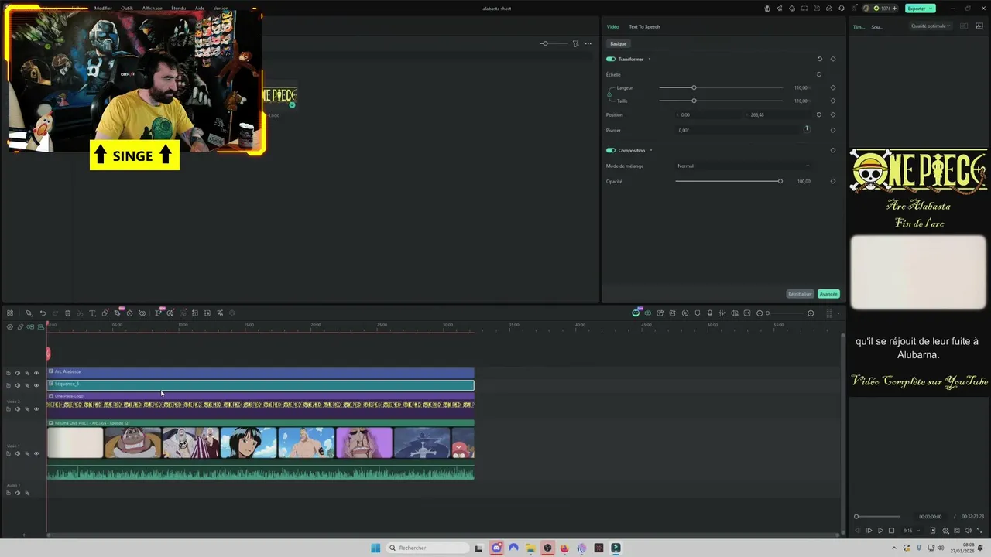Click the trash delete icon in timeline toolbar

click(x=67, y=313)
